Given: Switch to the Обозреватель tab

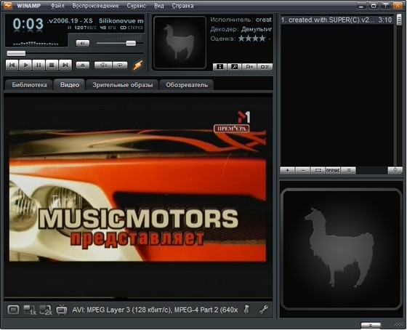Looking at the screenshot, I should 187,85.
